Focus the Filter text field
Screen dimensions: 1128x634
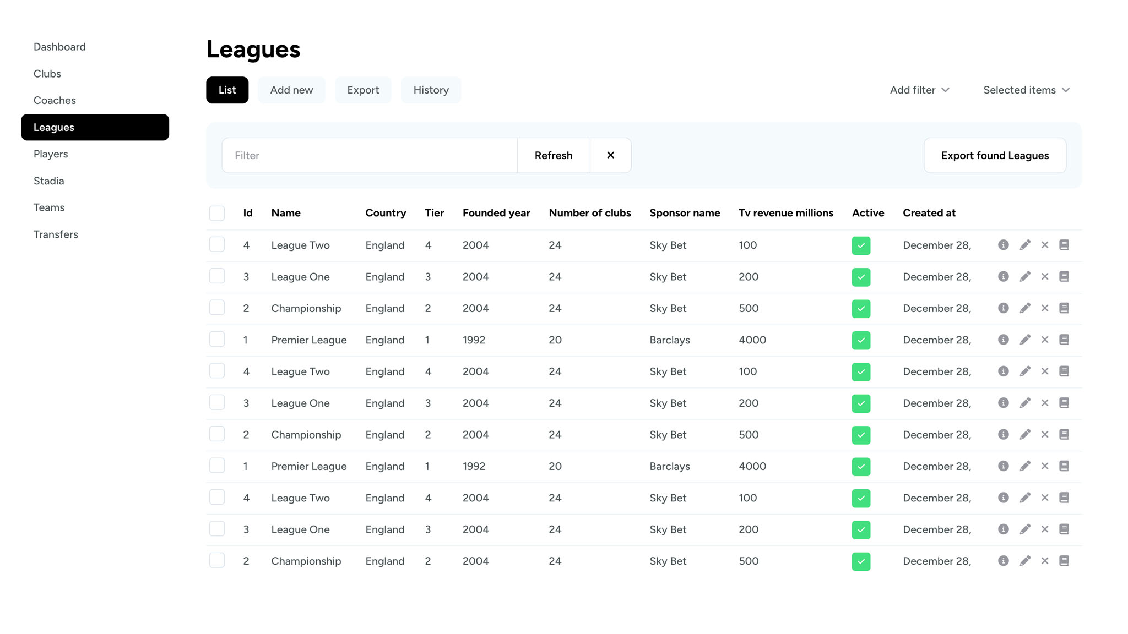click(x=369, y=155)
